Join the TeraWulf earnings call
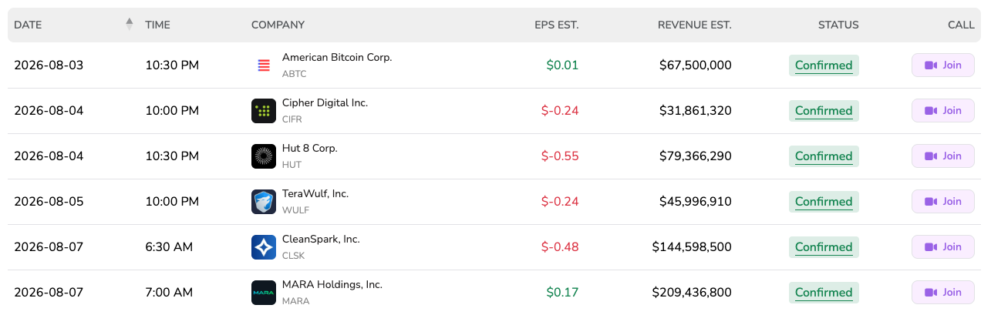991x315 pixels. pos(943,202)
